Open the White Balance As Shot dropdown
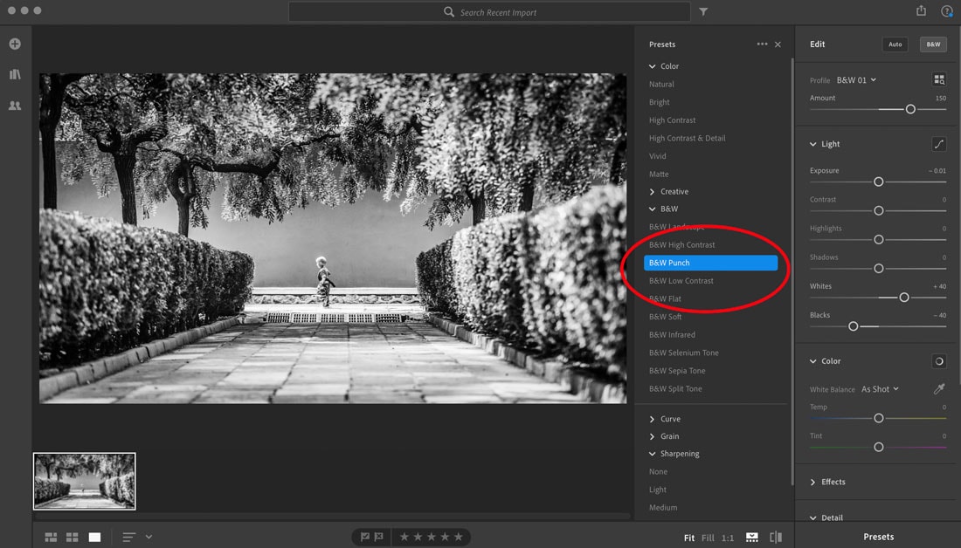The width and height of the screenshot is (961, 548). (x=880, y=389)
